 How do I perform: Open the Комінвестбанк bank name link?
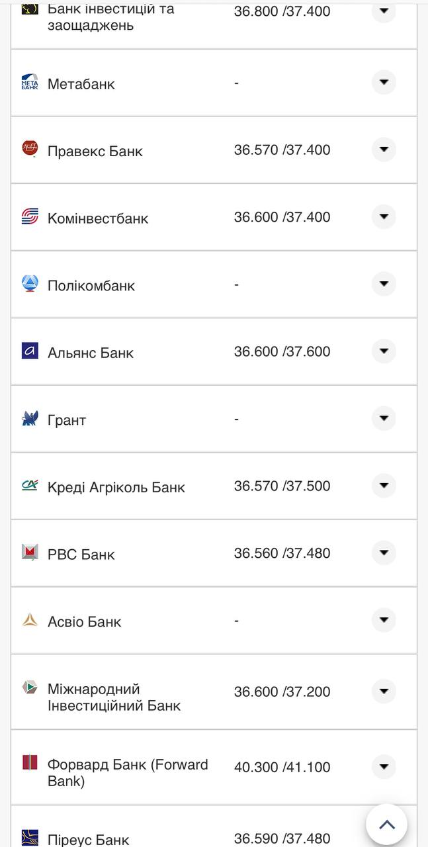click(x=98, y=218)
